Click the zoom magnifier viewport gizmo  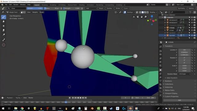(146, 17)
